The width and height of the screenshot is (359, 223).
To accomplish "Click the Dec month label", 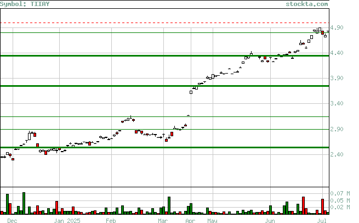I will click(x=12, y=221).
